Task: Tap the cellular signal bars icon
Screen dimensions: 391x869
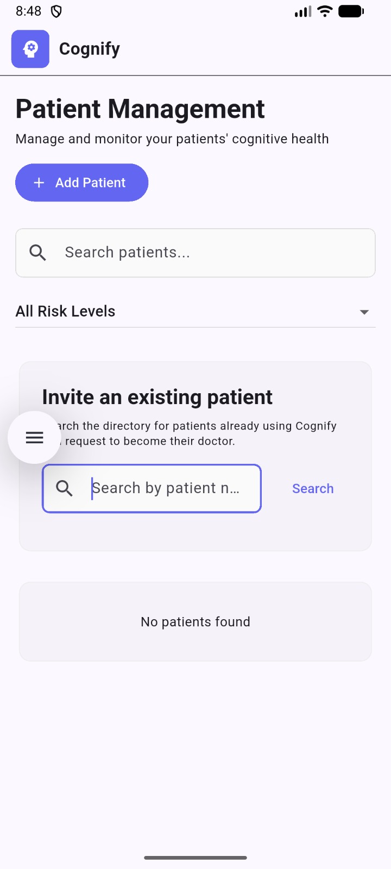Action: click(302, 11)
